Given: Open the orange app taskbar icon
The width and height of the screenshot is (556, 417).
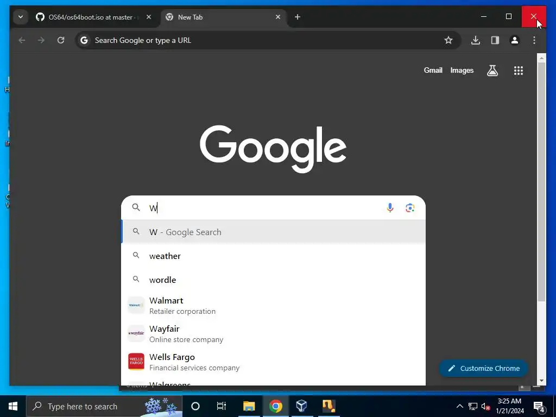Looking at the screenshot, I should coord(328,406).
